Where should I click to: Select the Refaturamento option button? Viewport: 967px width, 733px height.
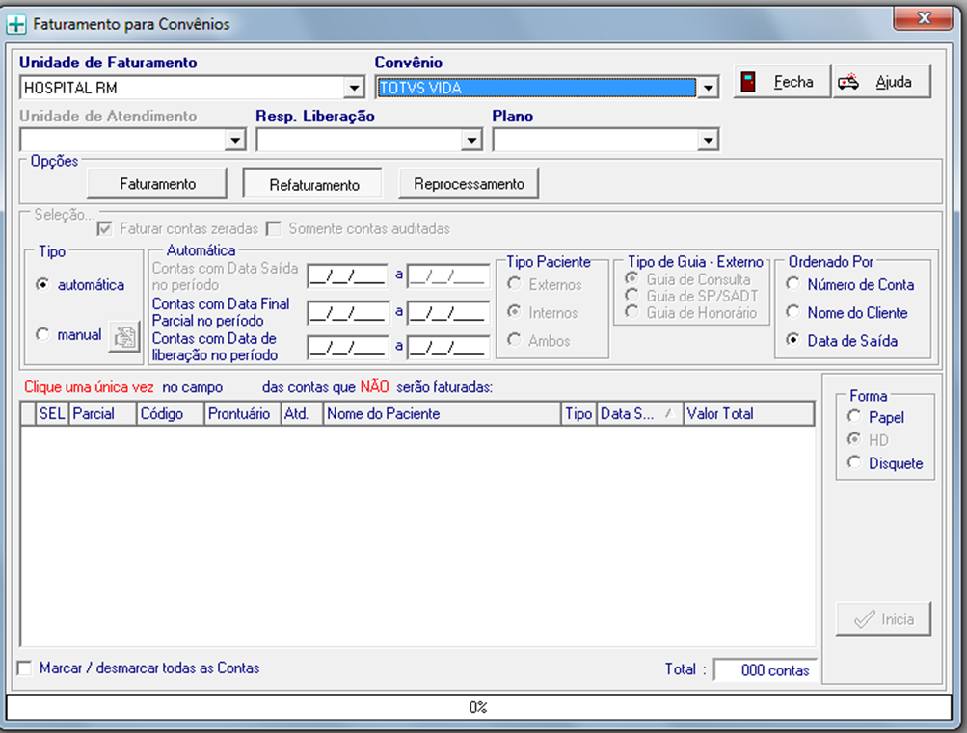pos(312,184)
